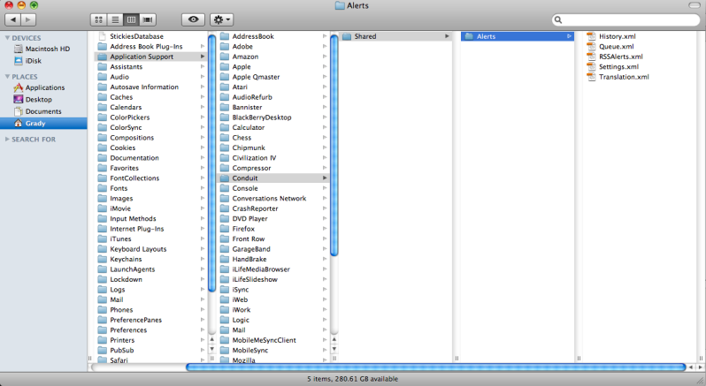706x386 pixels.
Task: Select Application Support folder
Action: tap(150, 57)
